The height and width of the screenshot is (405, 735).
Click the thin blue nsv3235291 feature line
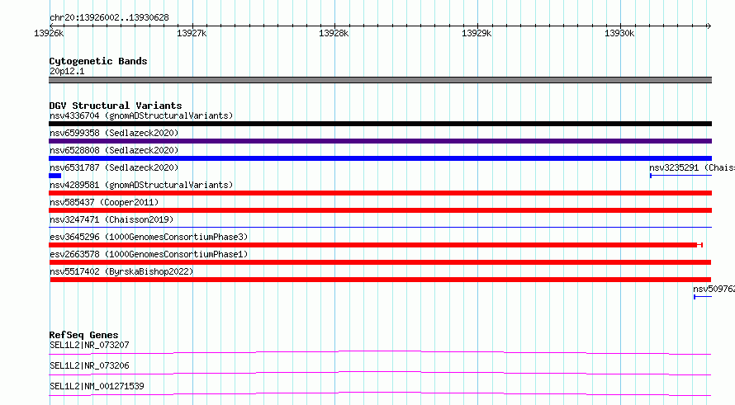[x=680, y=176]
